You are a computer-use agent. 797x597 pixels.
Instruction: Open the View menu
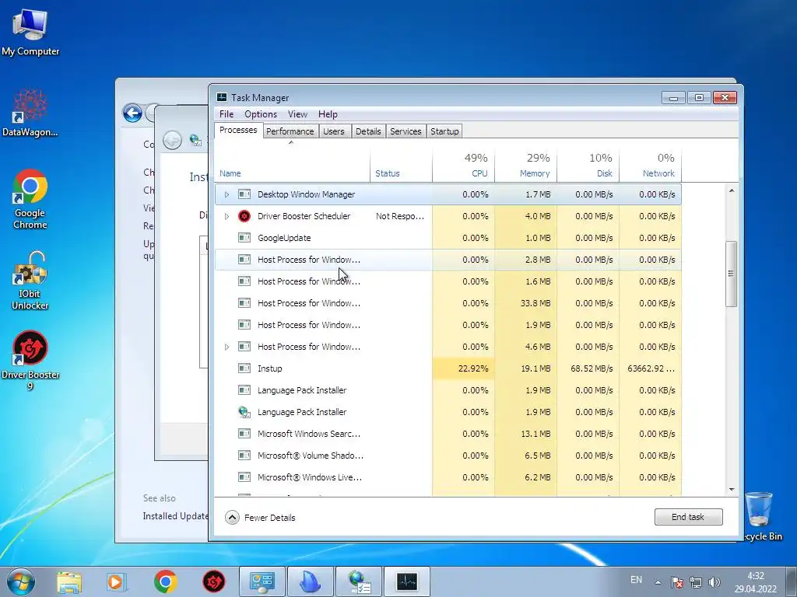(x=297, y=114)
